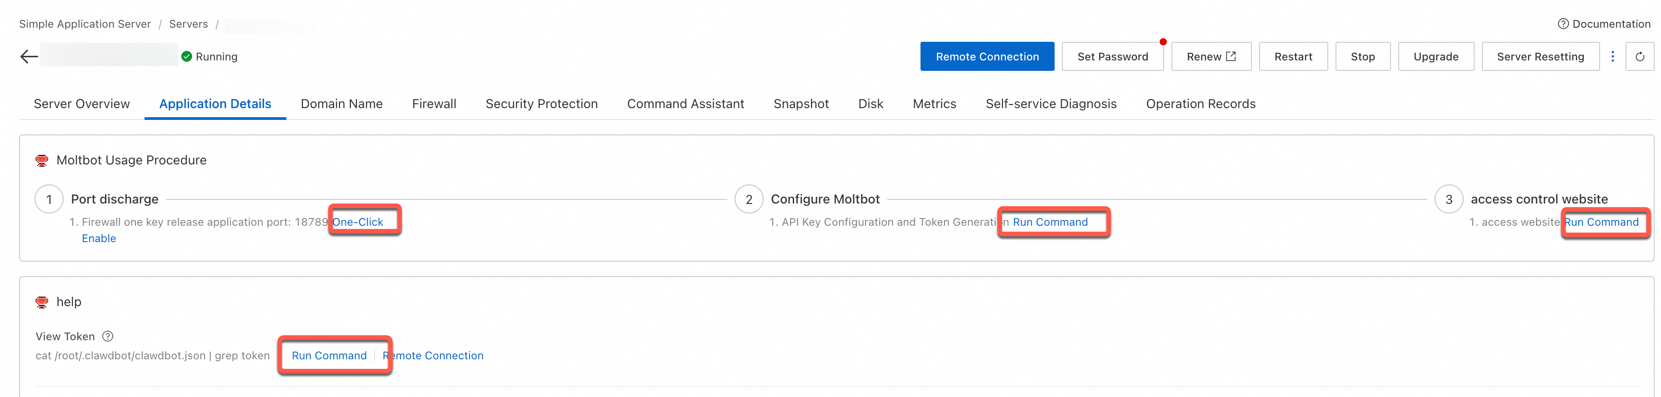This screenshot has width=1661, height=397.
Task: Run Command for Configure Moltbot step
Action: (x=1050, y=222)
